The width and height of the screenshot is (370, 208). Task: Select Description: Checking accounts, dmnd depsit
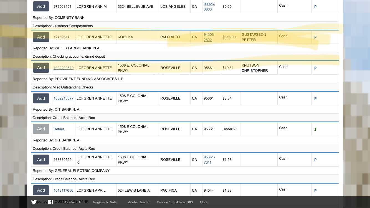(69, 56)
